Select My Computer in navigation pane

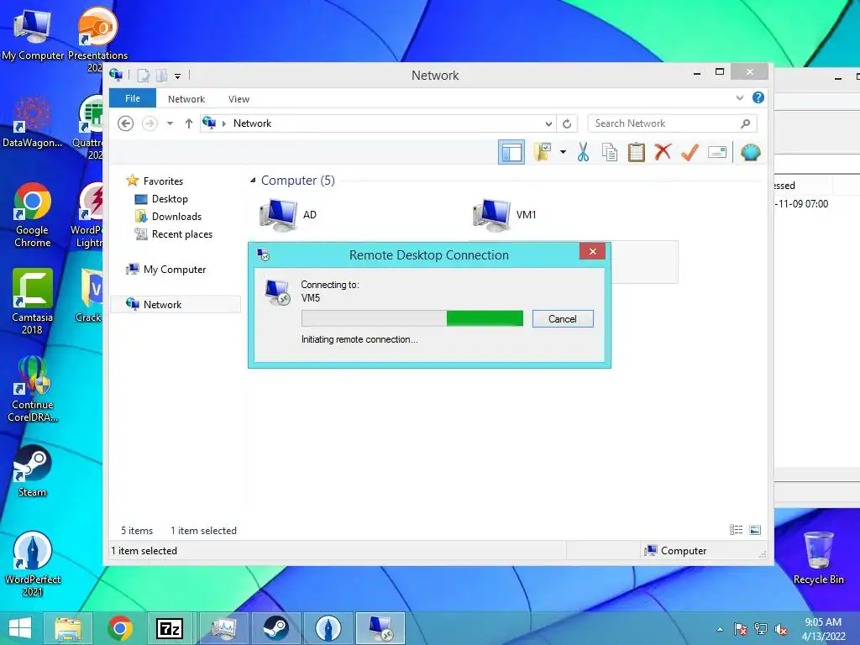pos(166,270)
